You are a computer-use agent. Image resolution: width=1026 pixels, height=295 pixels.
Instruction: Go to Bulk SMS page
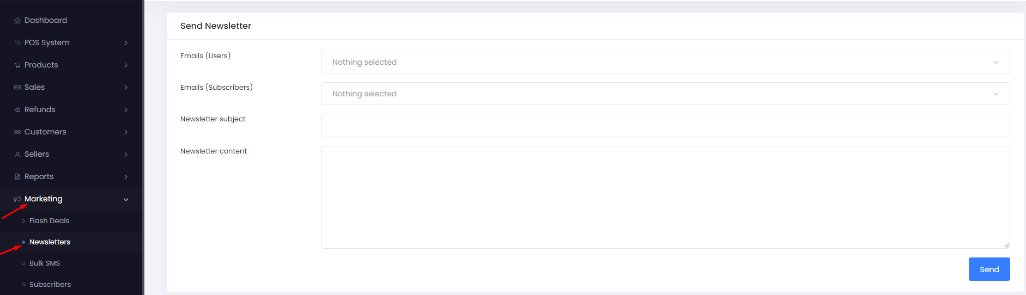click(x=45, y=263)
